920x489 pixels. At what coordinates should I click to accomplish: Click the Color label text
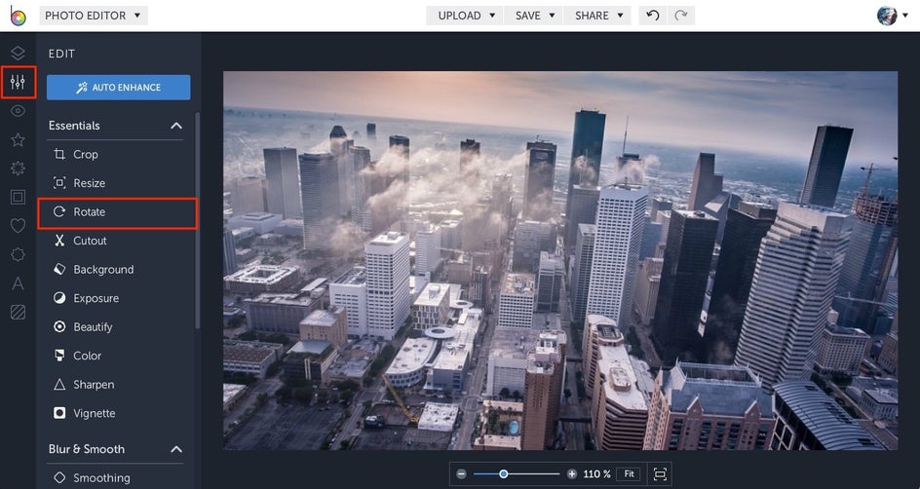[88, 356]
